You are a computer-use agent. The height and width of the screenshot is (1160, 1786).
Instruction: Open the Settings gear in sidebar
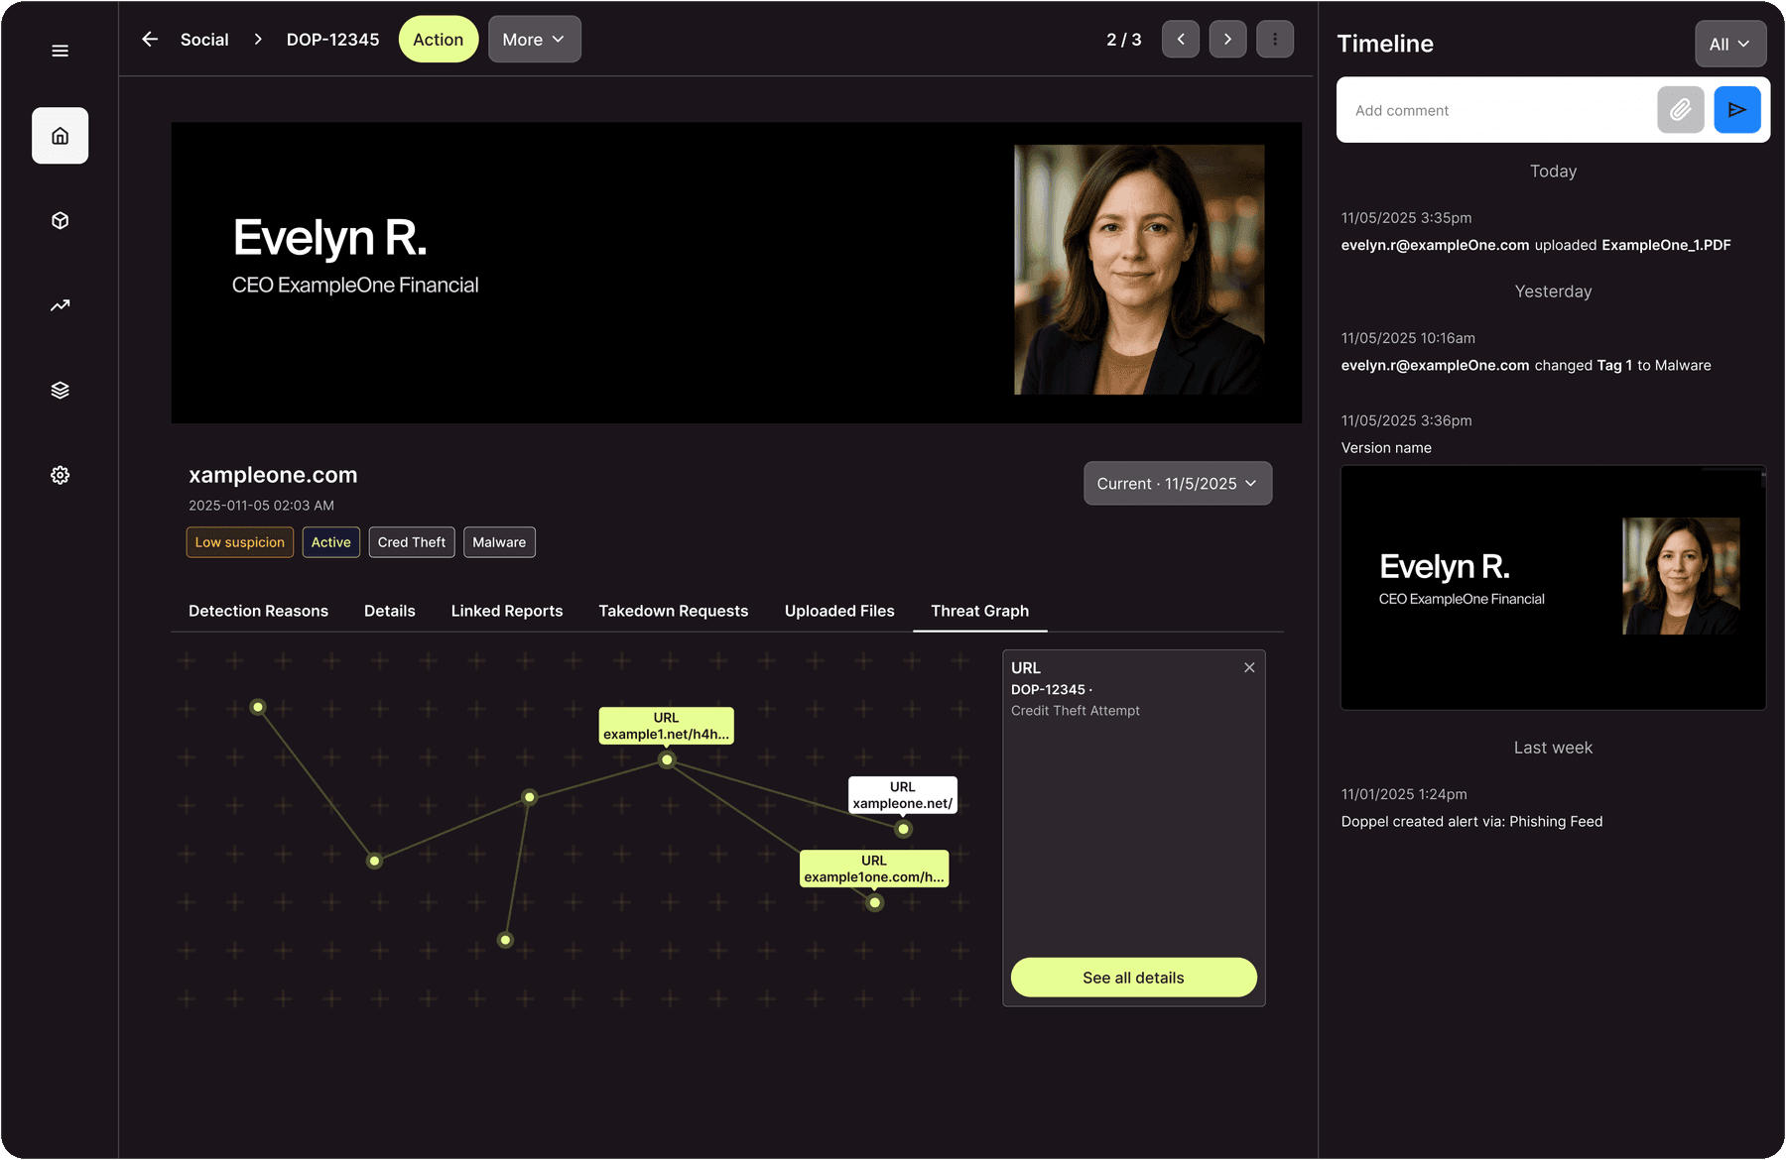[x=60, y=475]
